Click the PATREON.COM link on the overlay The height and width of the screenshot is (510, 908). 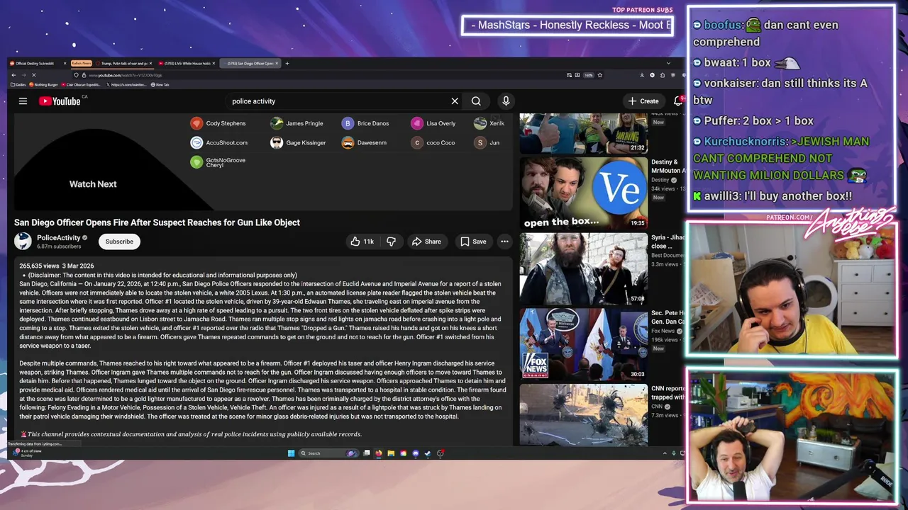790,217
